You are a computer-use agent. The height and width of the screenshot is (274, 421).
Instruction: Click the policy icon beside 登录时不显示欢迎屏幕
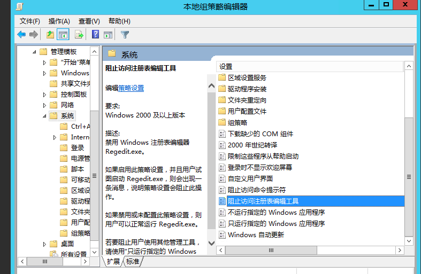[x=222, y=167]
